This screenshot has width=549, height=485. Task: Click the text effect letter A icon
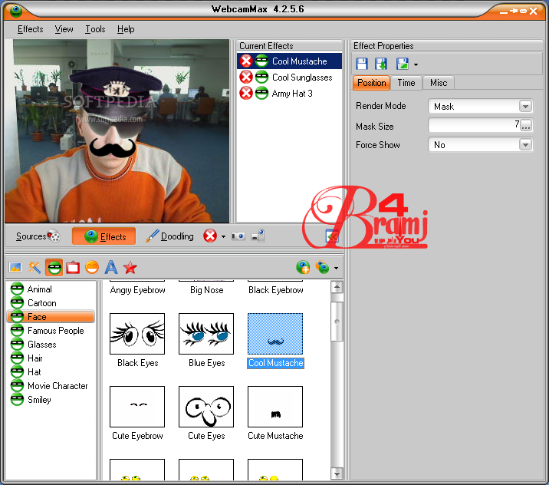[111, 268]
